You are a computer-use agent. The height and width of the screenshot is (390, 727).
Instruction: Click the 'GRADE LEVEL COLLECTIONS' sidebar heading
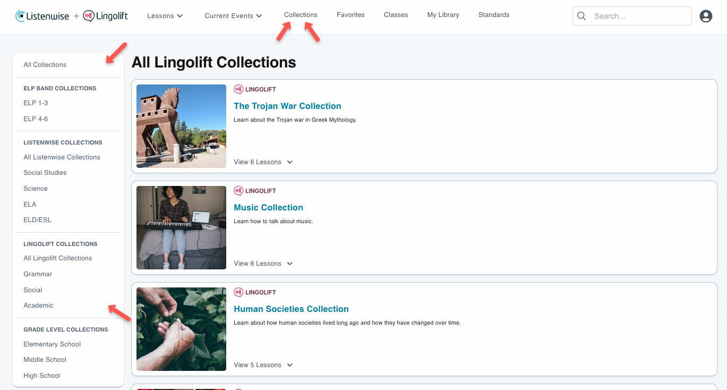pyautogui.click(x=66, y=330)
